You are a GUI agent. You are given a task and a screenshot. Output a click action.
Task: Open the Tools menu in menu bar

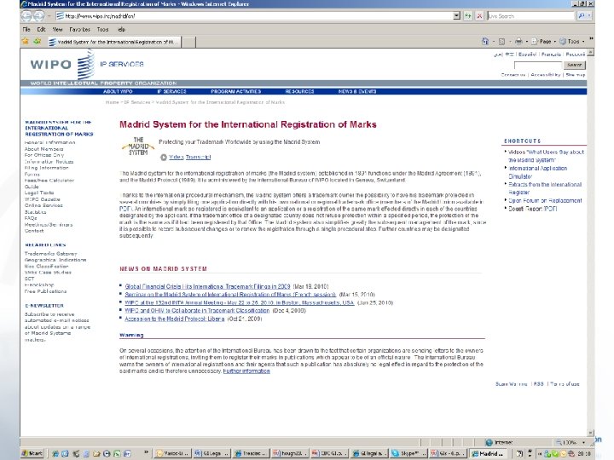click(102, 29)
